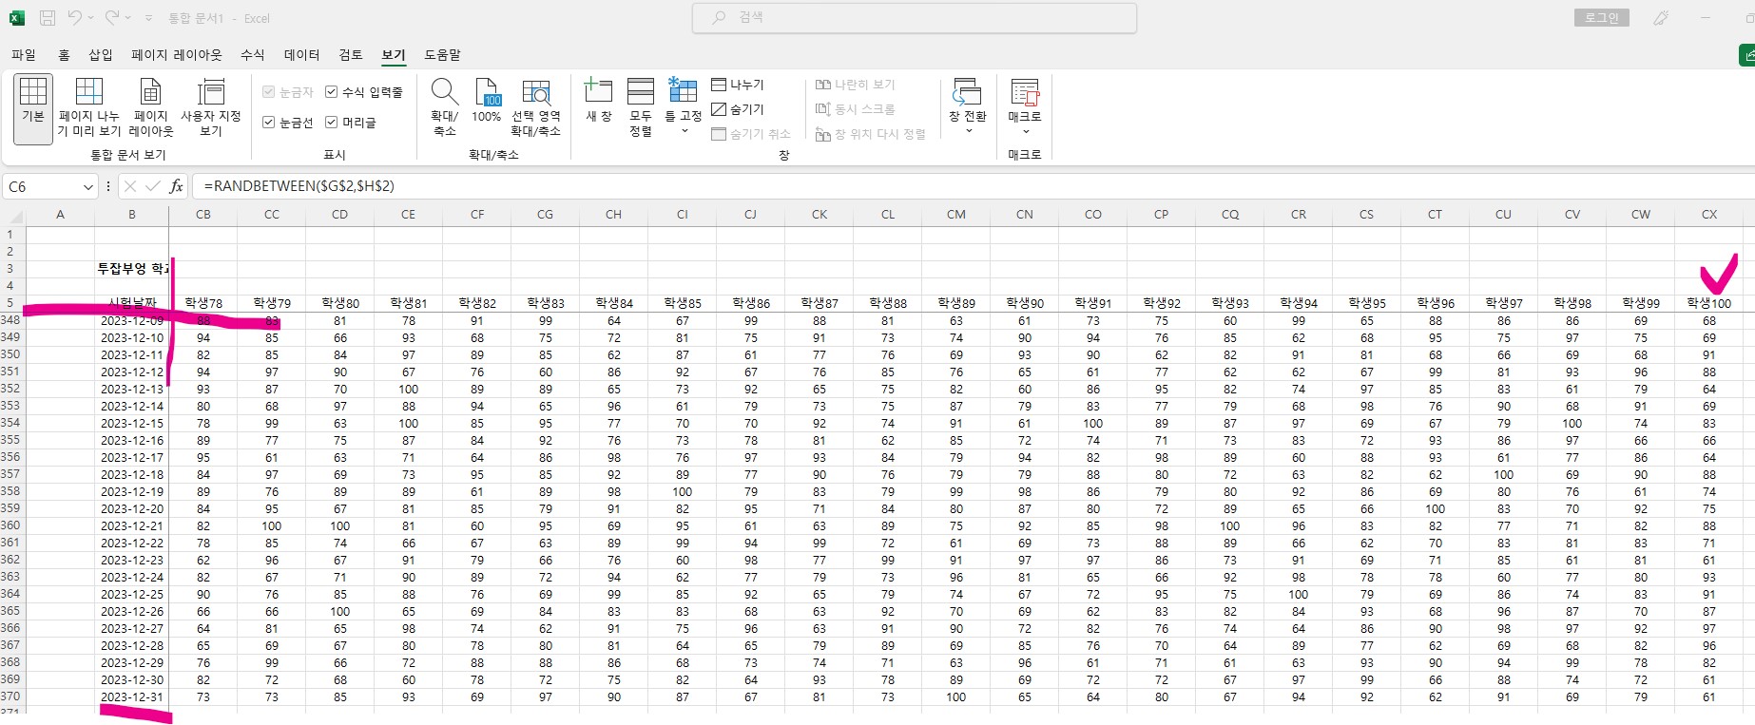
Task: Toggle the 수식 입력줄 checkbox
Action: (332, 92)
